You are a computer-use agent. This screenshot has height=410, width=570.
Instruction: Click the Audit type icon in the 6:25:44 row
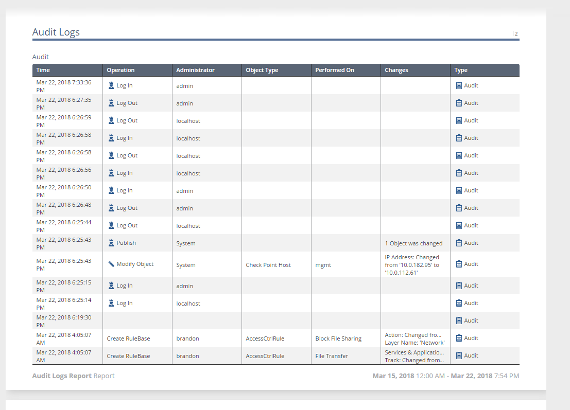click(x=459, y=225)
